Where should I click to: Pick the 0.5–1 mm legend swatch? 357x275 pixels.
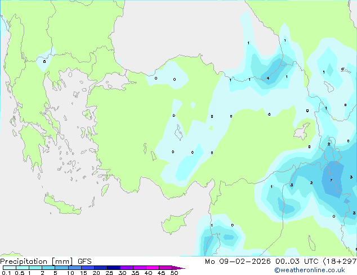coord(23,268)
